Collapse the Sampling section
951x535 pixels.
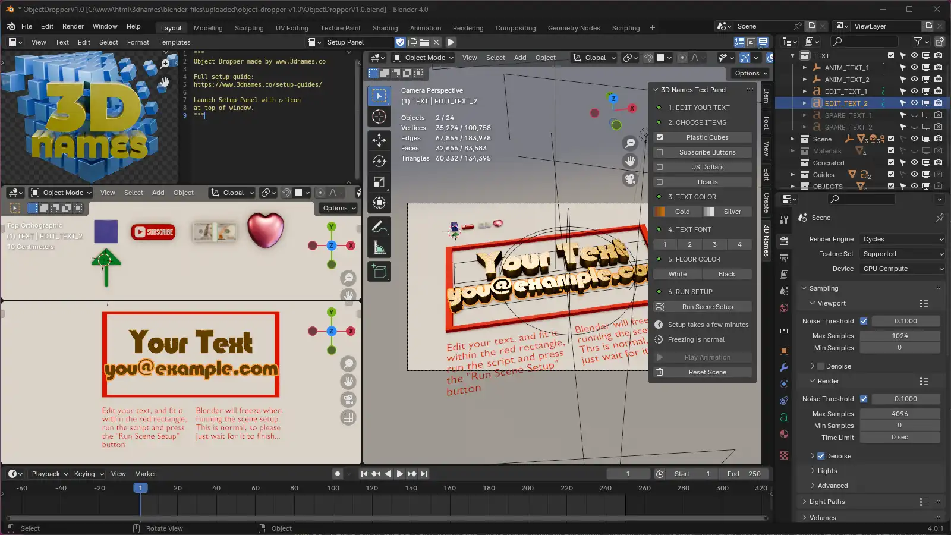click(823, 288)
